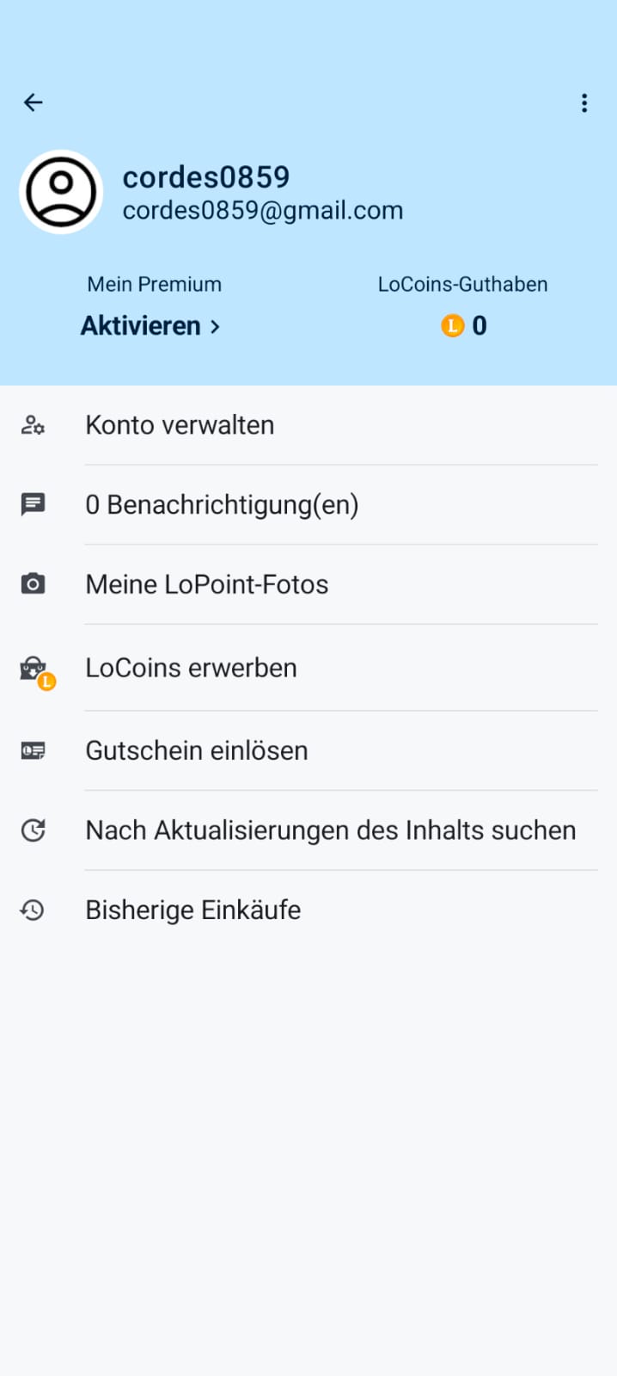Tap the profile avatar picture
Screen dimensions: 617x1376
[x=61, y=192]
